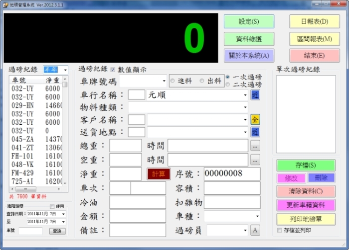Enable the 使用 advanced search checkbox
The width and height of the screenshot is (349, 250).
[52, 206]
